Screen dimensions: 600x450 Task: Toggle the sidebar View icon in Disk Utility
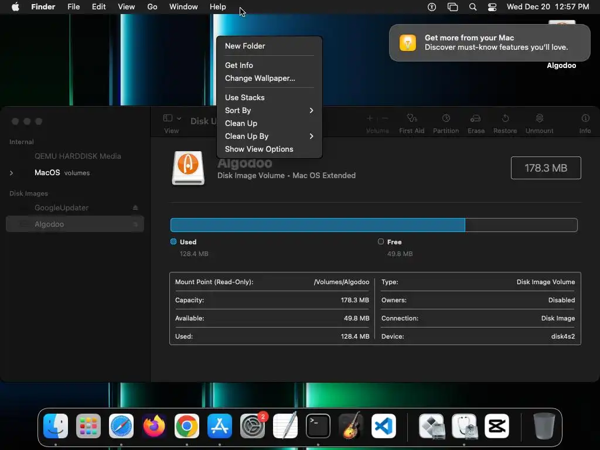(168, 118)
